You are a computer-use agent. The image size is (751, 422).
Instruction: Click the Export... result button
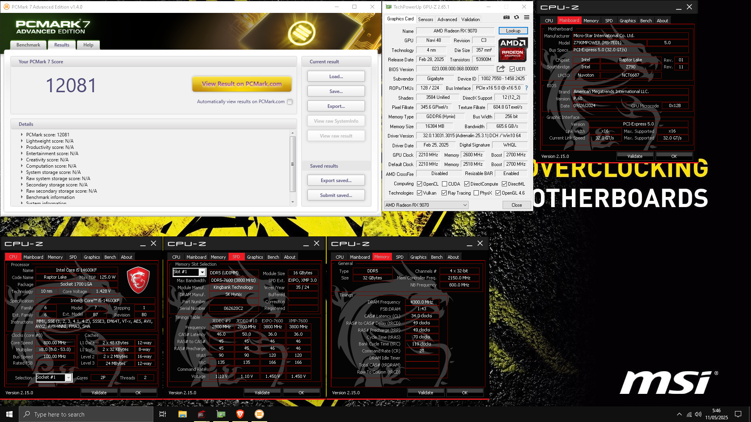click(x=336, y=106)
